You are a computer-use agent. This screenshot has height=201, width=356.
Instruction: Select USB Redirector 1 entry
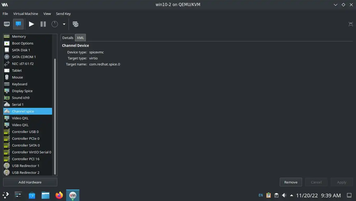point(28,166)
